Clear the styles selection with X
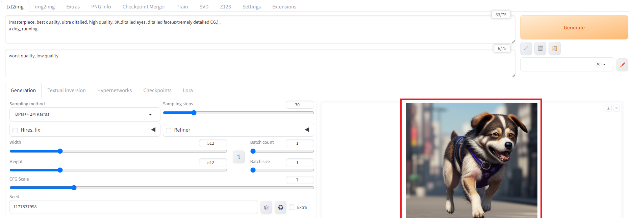630x218 pixels. click(x=598, y=64)
